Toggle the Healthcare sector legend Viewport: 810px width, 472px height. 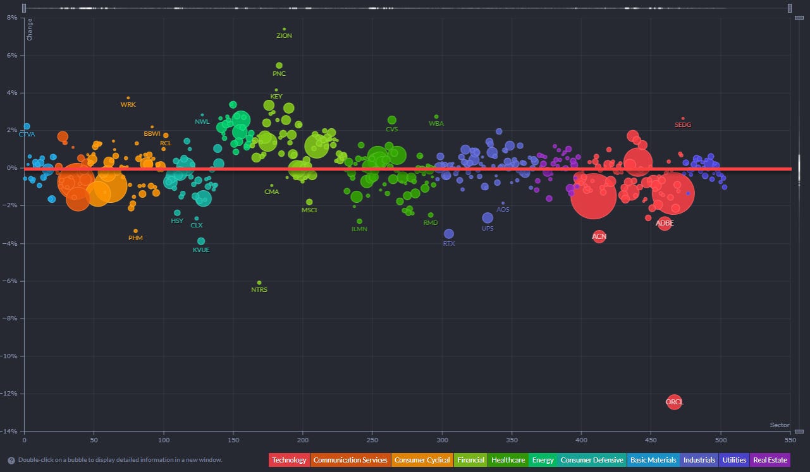[x=508, y=460]
